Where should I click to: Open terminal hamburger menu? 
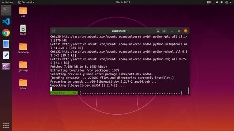pyautogui.click(x=164, y=31)
